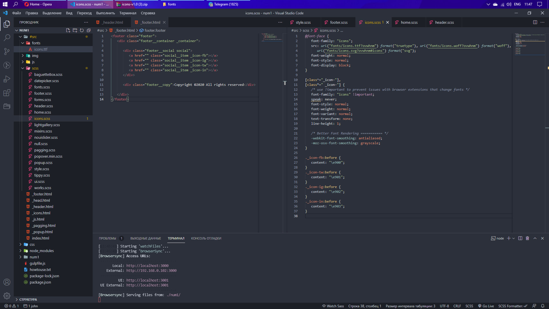The image size is (549, 309).
Task: Change CRLF line ending in status bar
Action: pos(457,306)
